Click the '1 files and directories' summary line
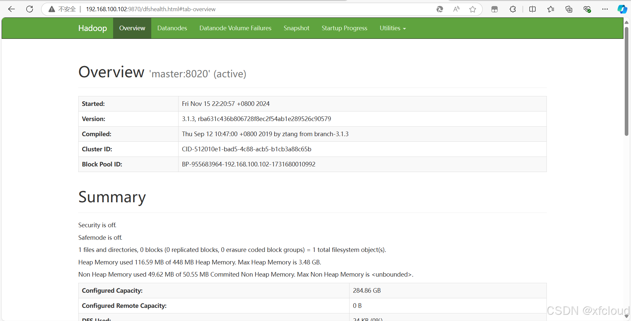Image resolution: width=631 pixels, height=321 pixels. pyautogui.click(x=232, y=250)
